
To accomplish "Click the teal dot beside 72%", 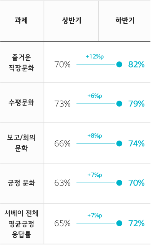I will [x=119, y=223].
